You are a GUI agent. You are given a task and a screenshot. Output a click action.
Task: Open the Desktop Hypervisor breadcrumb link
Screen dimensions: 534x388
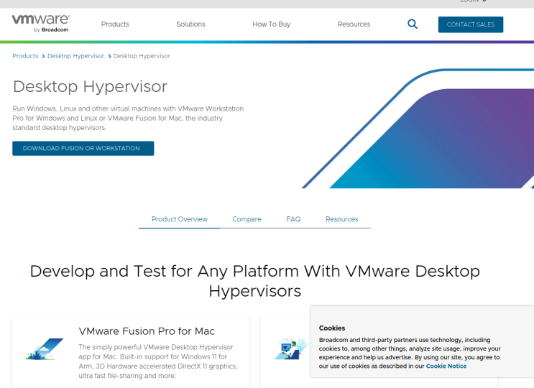click(75, 56)
